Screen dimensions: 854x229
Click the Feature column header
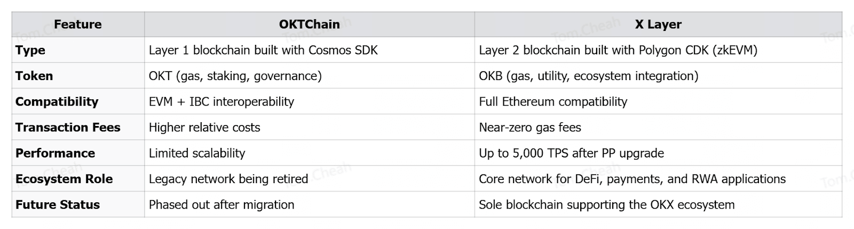[x=77, y=25]
